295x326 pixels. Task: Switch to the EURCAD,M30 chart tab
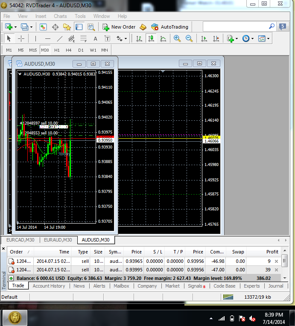coord(20,240)
